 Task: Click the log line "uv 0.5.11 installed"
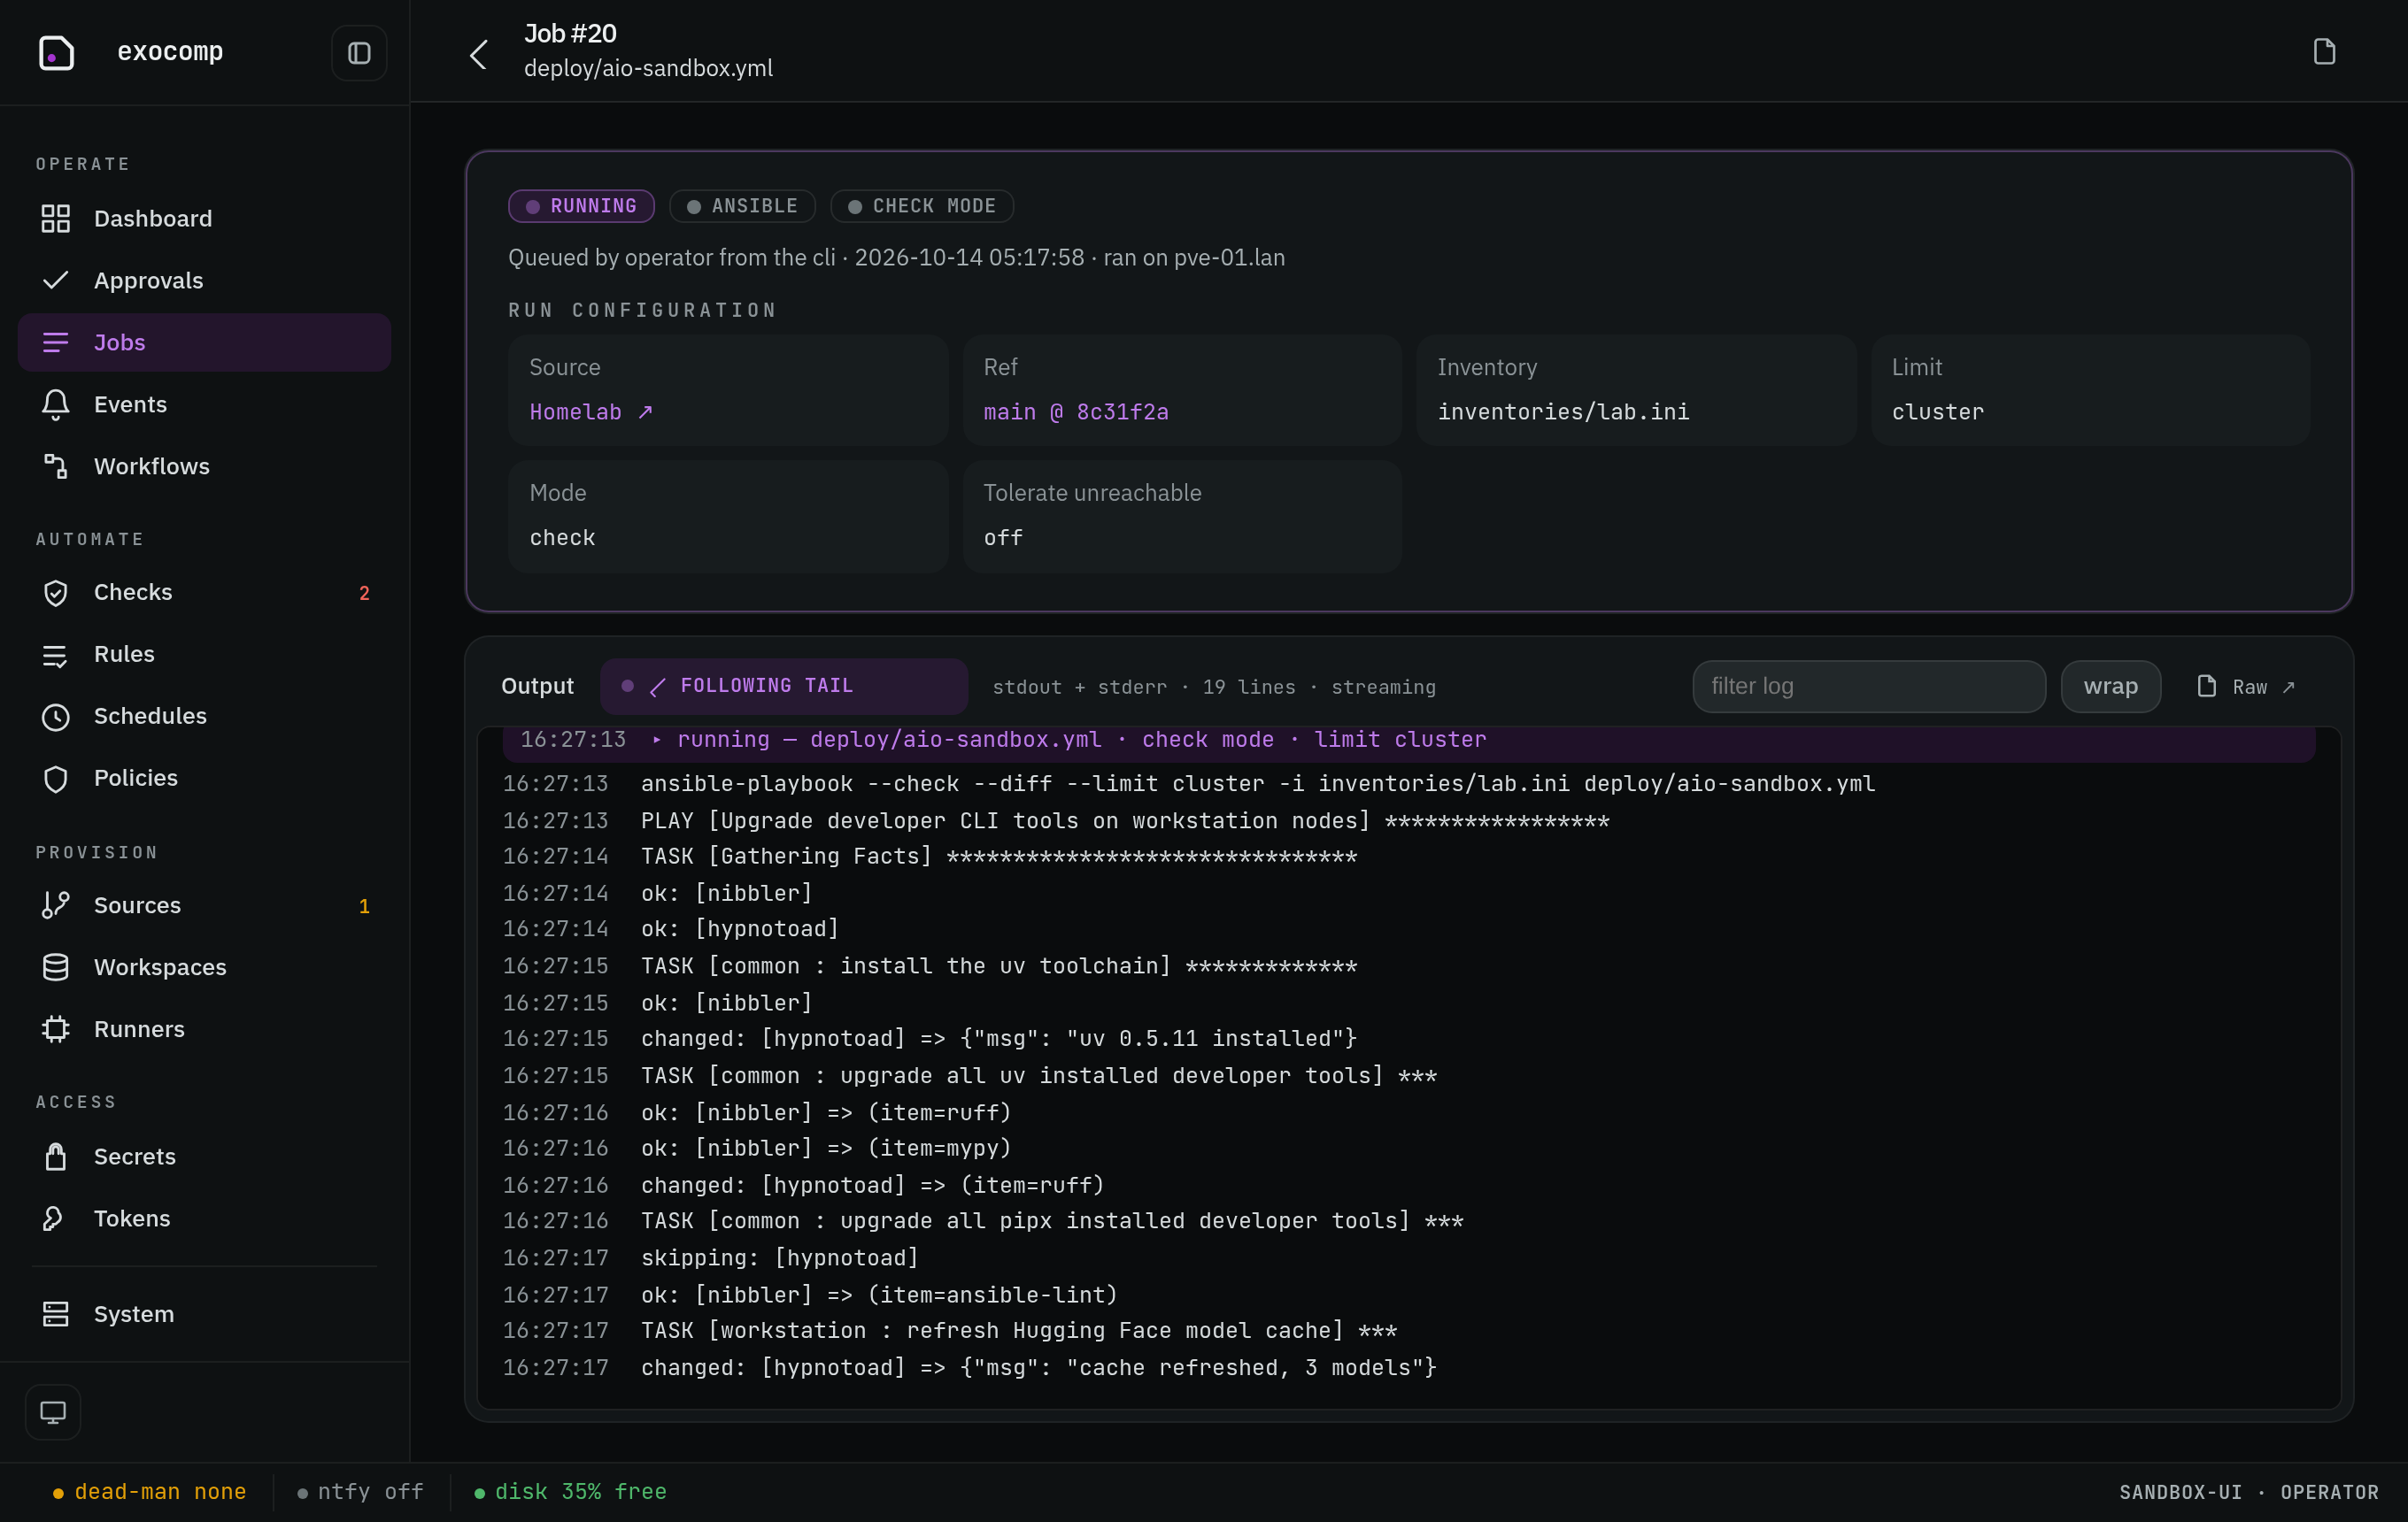[1408, 1038]
